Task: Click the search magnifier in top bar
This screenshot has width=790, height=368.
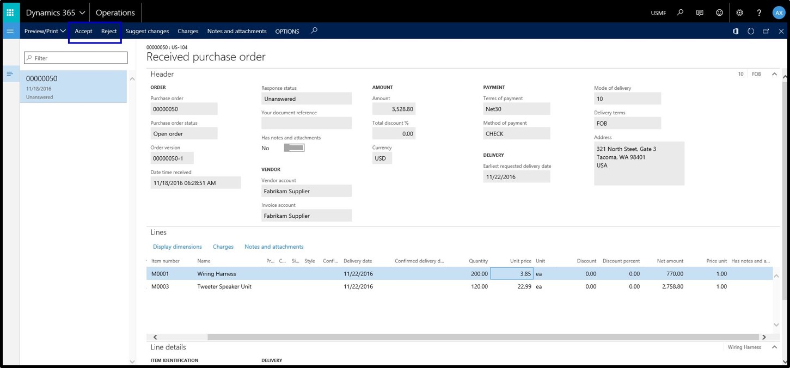Action: point(680,13)
